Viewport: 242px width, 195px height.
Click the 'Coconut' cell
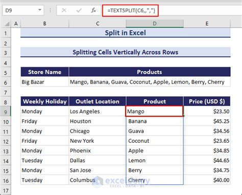(x=155, y=141)
